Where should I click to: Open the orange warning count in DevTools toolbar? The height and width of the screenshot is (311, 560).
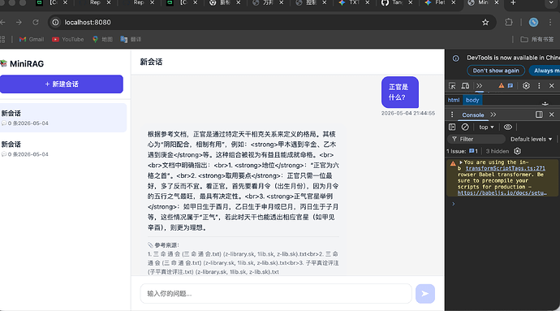(x=502, y=86)
